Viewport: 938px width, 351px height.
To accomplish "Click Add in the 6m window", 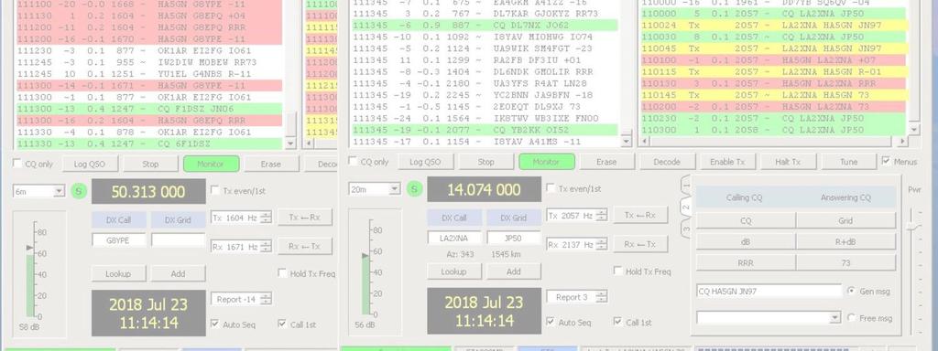I will [x=178, y=274].
